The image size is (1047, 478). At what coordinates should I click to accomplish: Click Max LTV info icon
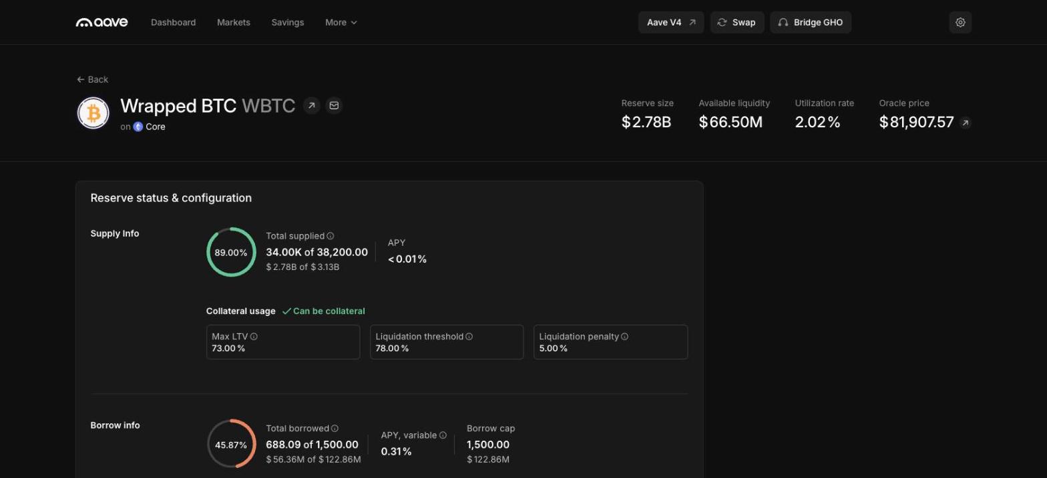(254, 337)
